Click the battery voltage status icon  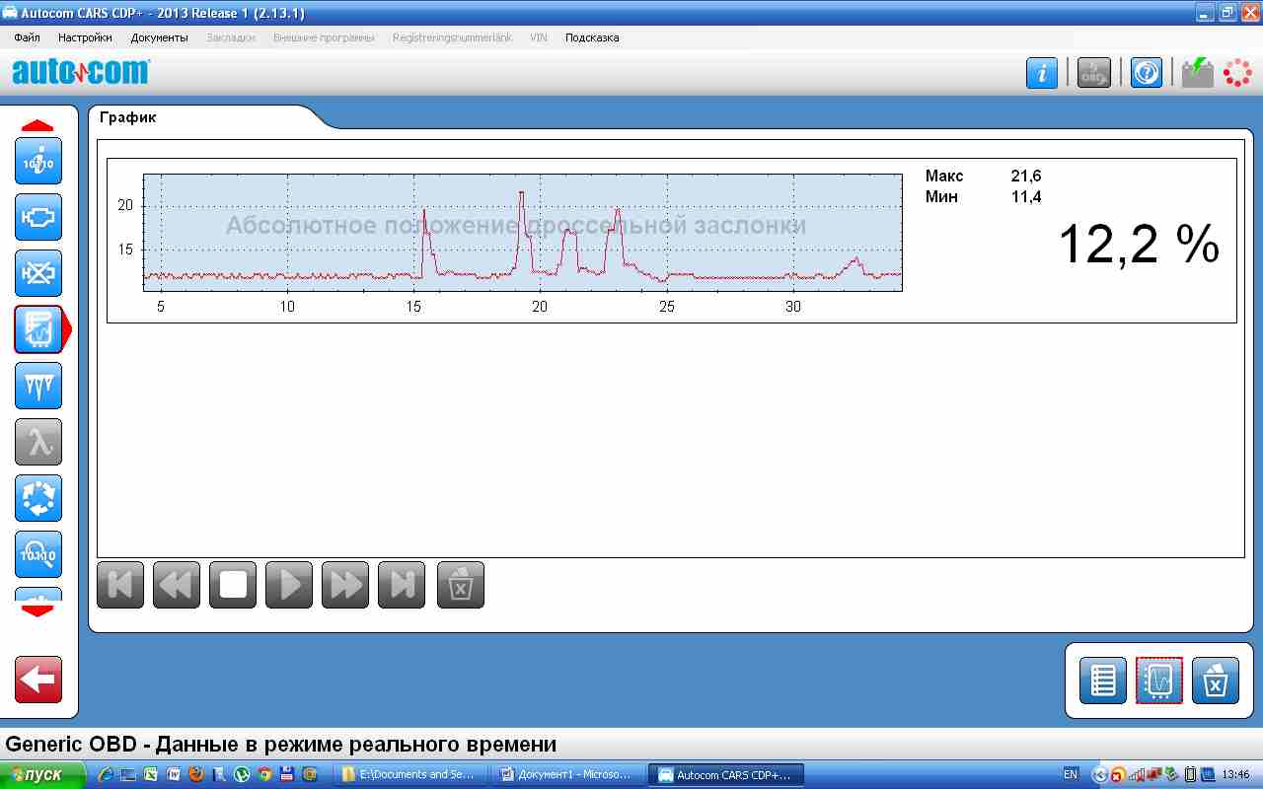[1198, 72]
